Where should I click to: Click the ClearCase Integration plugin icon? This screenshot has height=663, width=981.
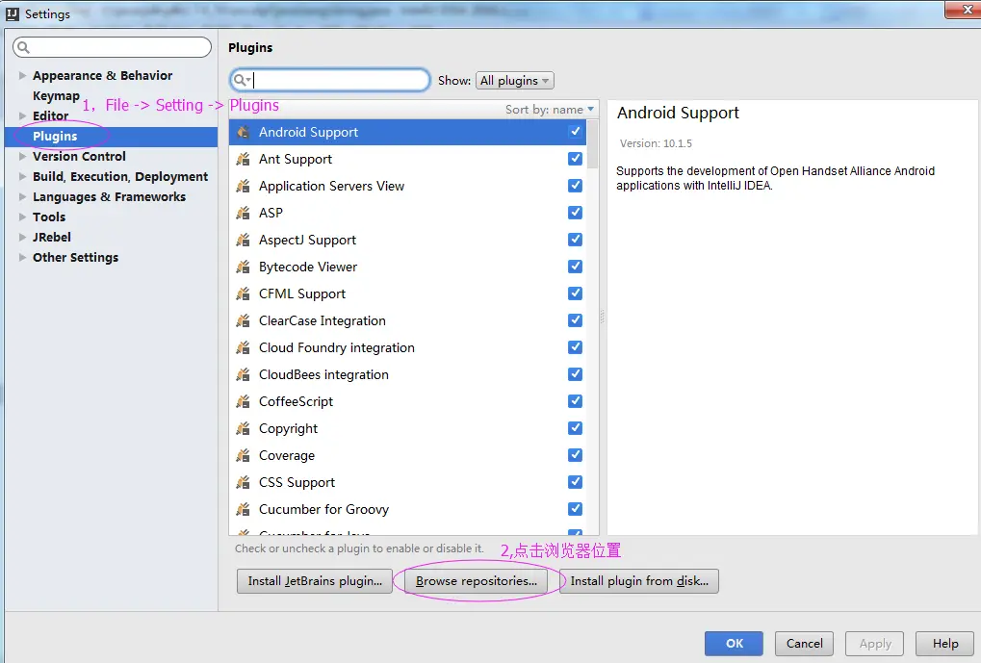[244, 320]
